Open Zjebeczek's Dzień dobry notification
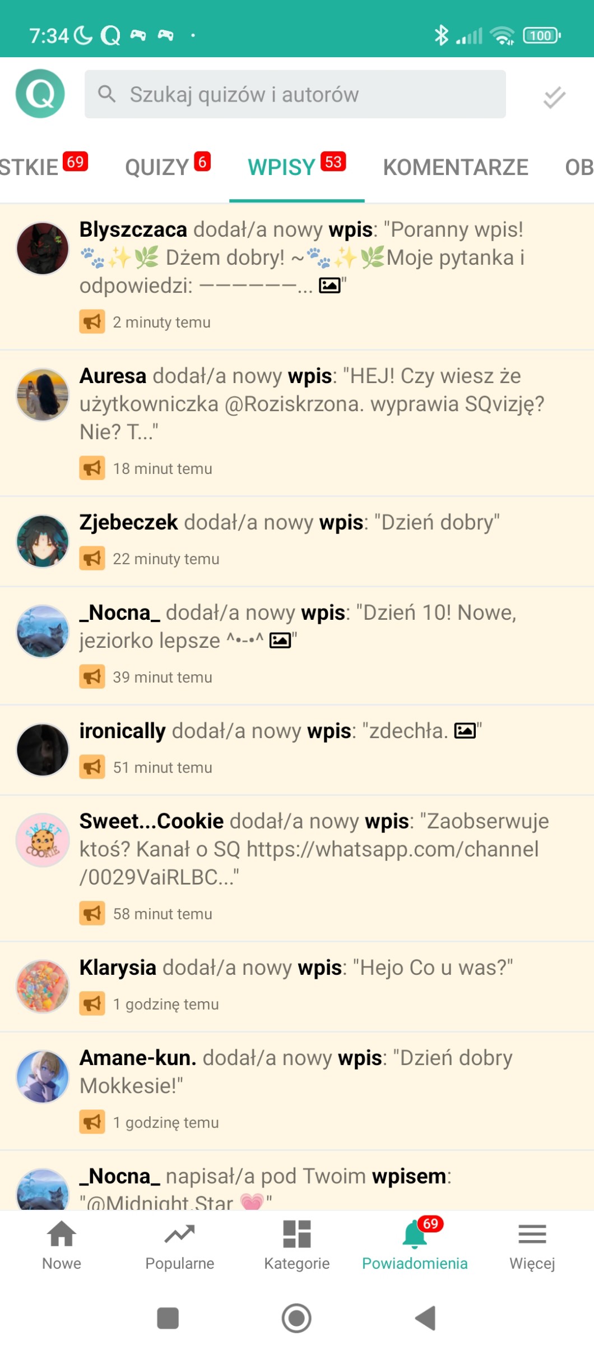Viewport: 594px width, 1354px height. tap(297, 541)
